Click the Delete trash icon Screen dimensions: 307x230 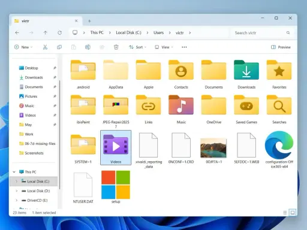click(116, 47)
